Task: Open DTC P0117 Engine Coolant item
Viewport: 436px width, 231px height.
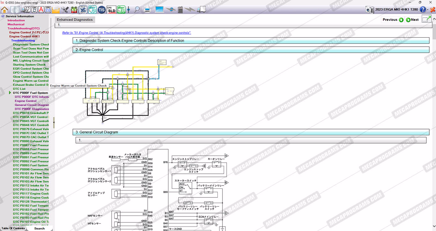Action: [31, 194]
